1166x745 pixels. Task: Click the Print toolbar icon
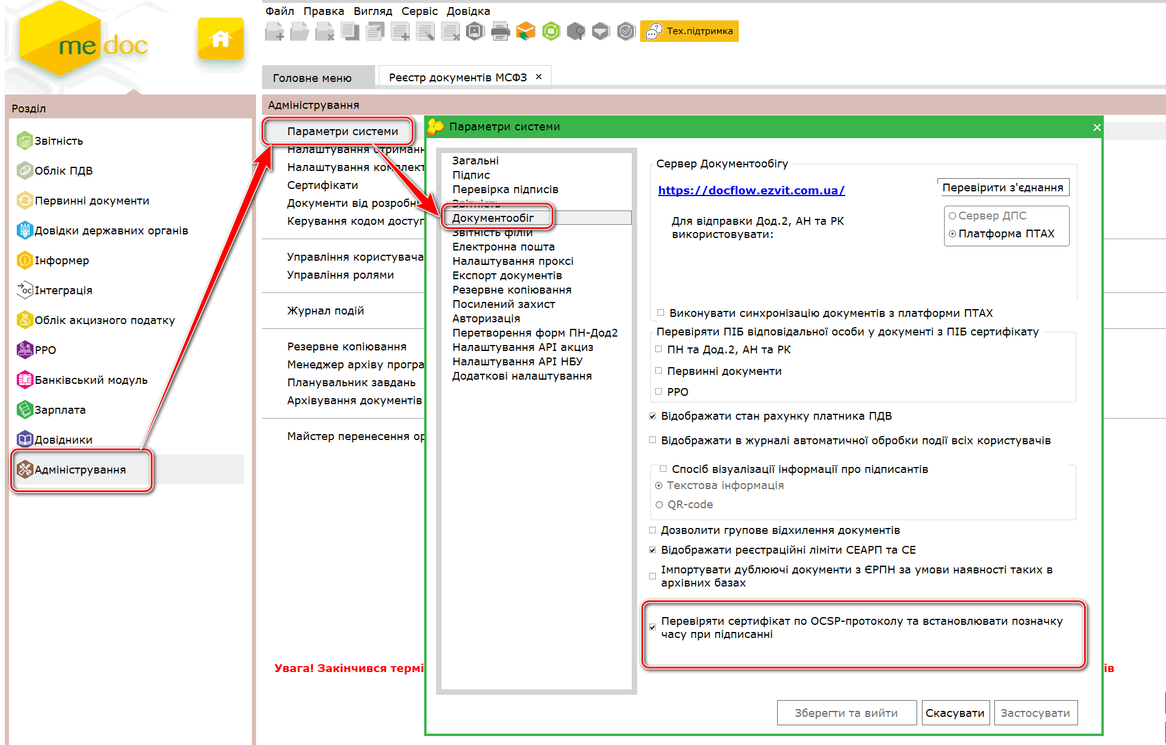(x=500, y=31)
